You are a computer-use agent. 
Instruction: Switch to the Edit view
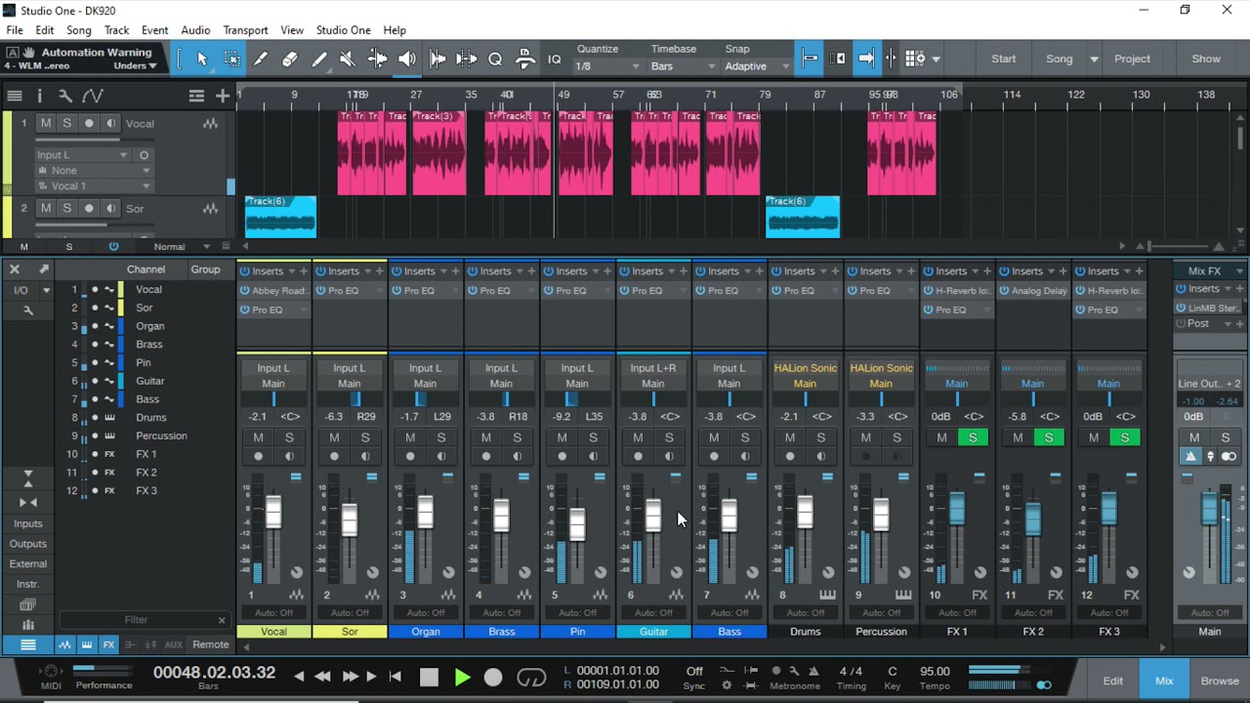click(1113, 681)
